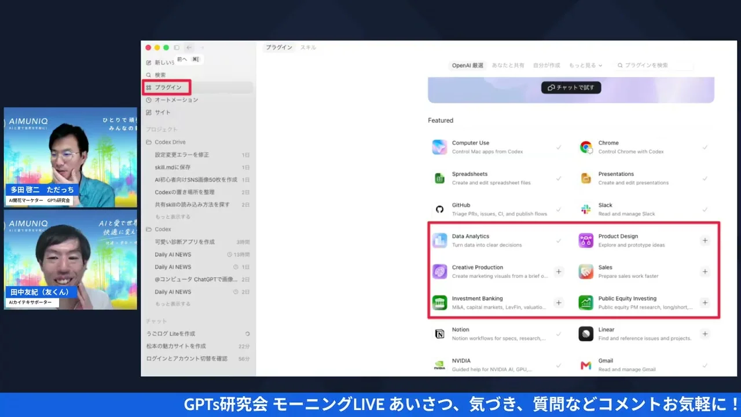Select the あなたと共有 filter tab
This screenshot has height=417, width=741.
508,65
